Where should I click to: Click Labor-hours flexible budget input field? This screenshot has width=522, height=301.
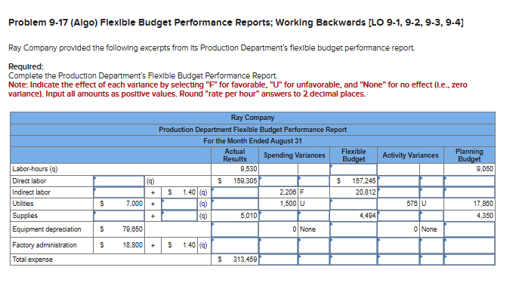[x=354, y=169]
